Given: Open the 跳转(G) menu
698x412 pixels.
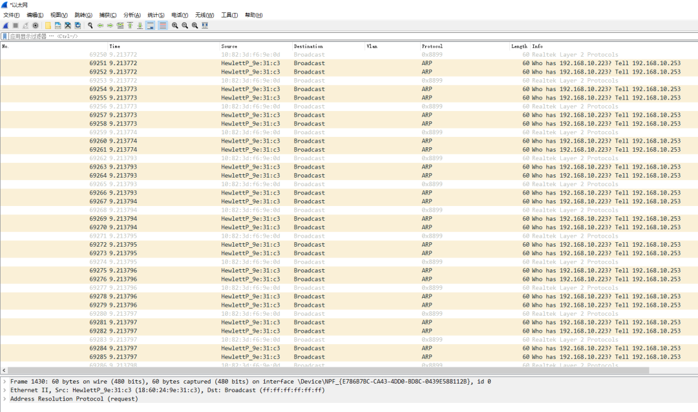Looking at the screenshot, I should [x=83, y=15].
